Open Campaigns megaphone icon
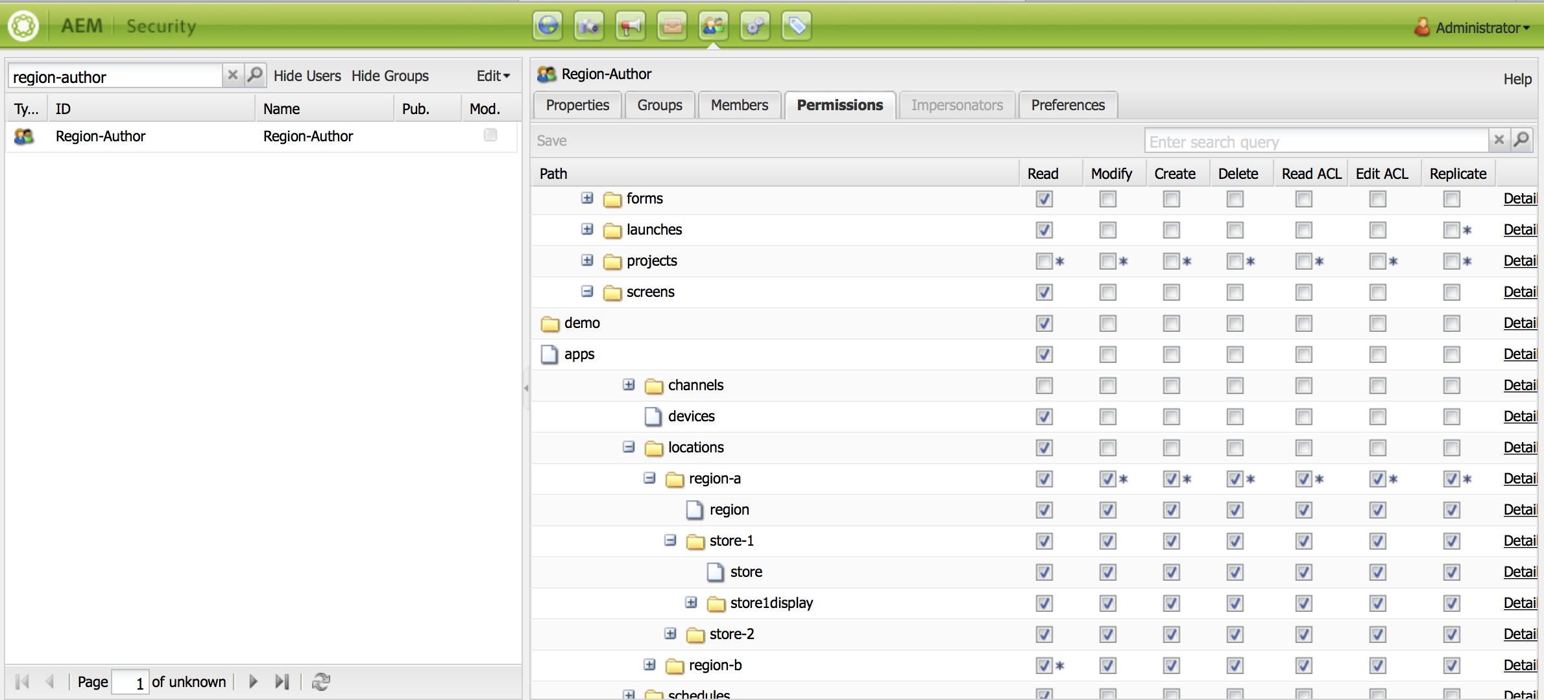Screen dimensions: 1544x700 [x=631, y=27]
